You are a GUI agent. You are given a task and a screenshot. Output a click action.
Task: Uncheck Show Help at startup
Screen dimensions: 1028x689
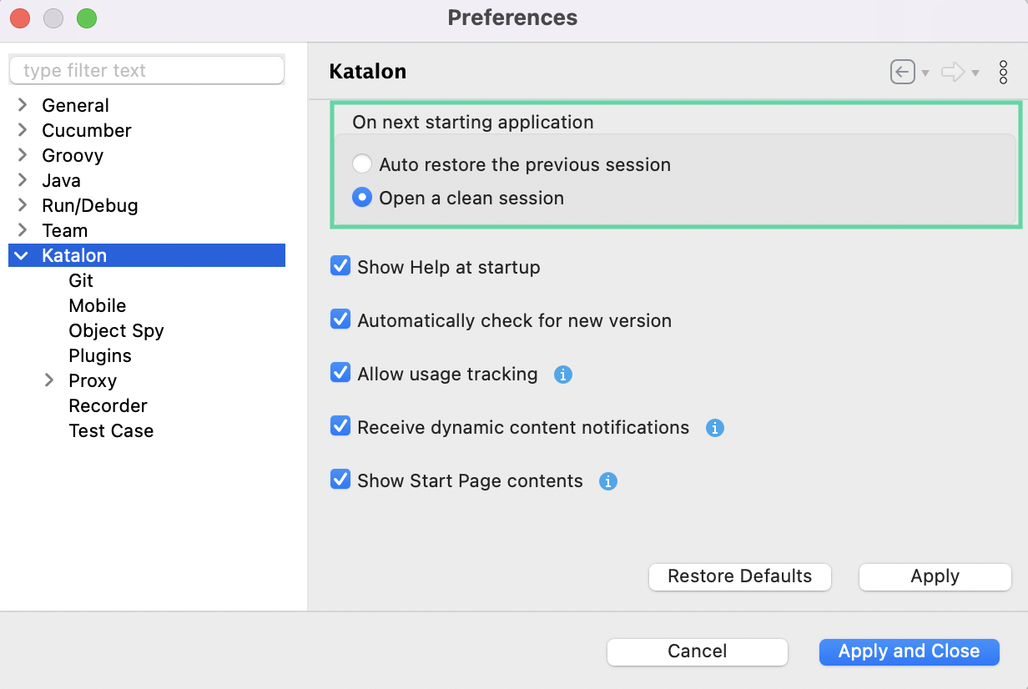click(x=340, y=267)
